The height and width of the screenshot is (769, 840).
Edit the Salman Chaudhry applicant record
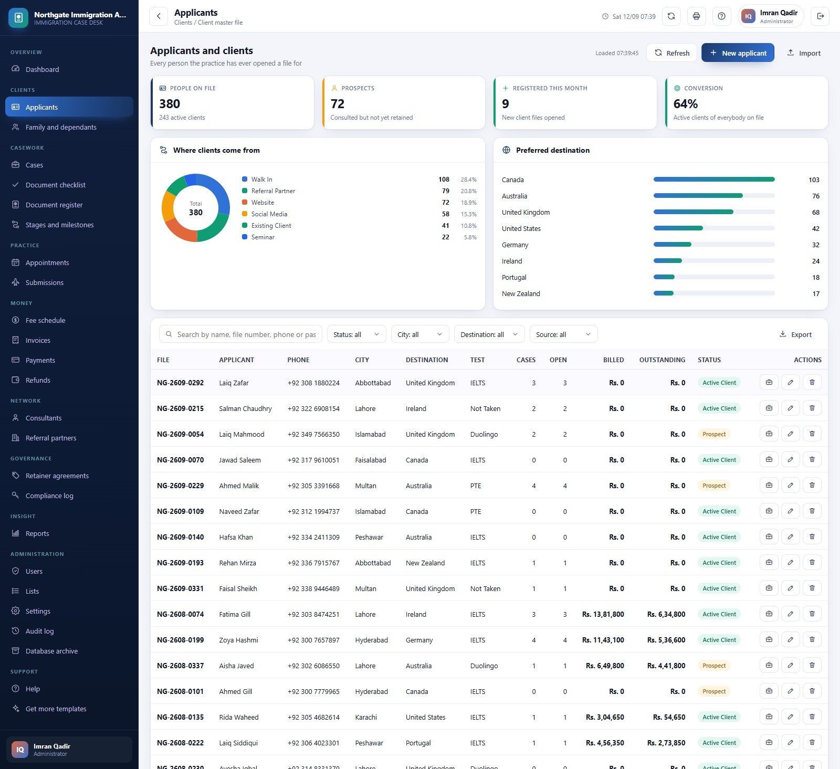(x=790, y=408)
